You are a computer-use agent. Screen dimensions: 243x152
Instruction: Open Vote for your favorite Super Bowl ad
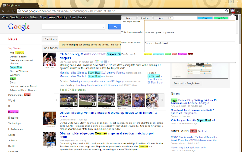[193, 120]
